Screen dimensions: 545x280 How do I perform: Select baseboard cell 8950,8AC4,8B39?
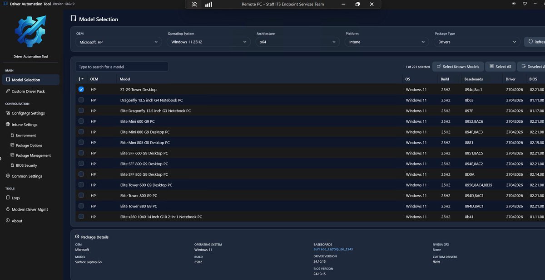[x=478, y=185]
